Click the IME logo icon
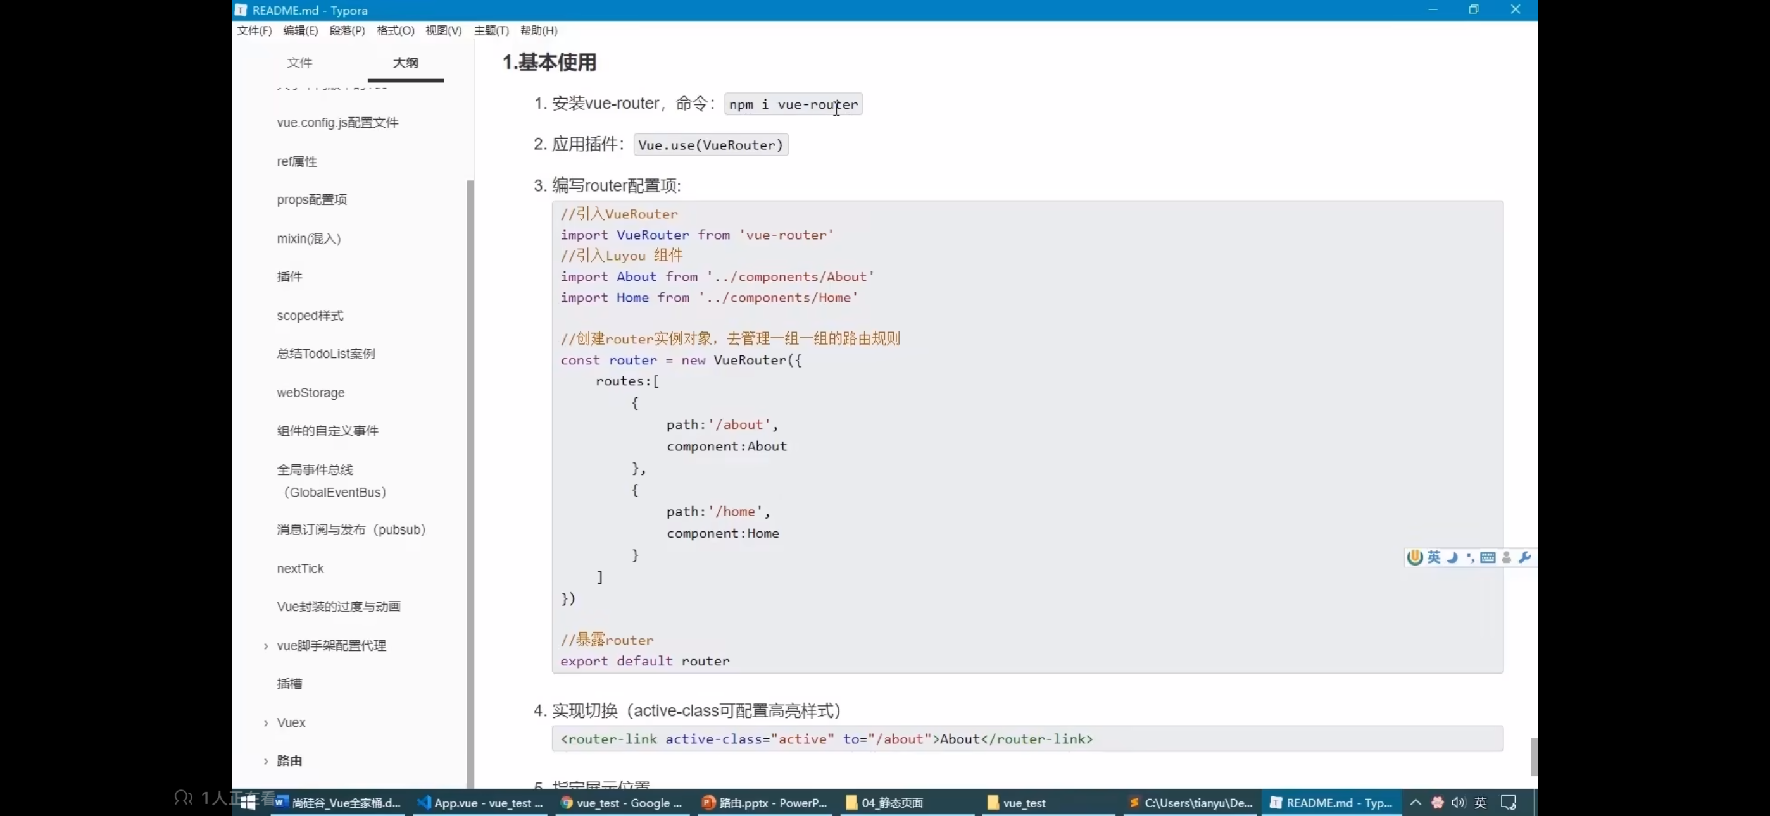The image size is (1770, 816). point(1414,557)
